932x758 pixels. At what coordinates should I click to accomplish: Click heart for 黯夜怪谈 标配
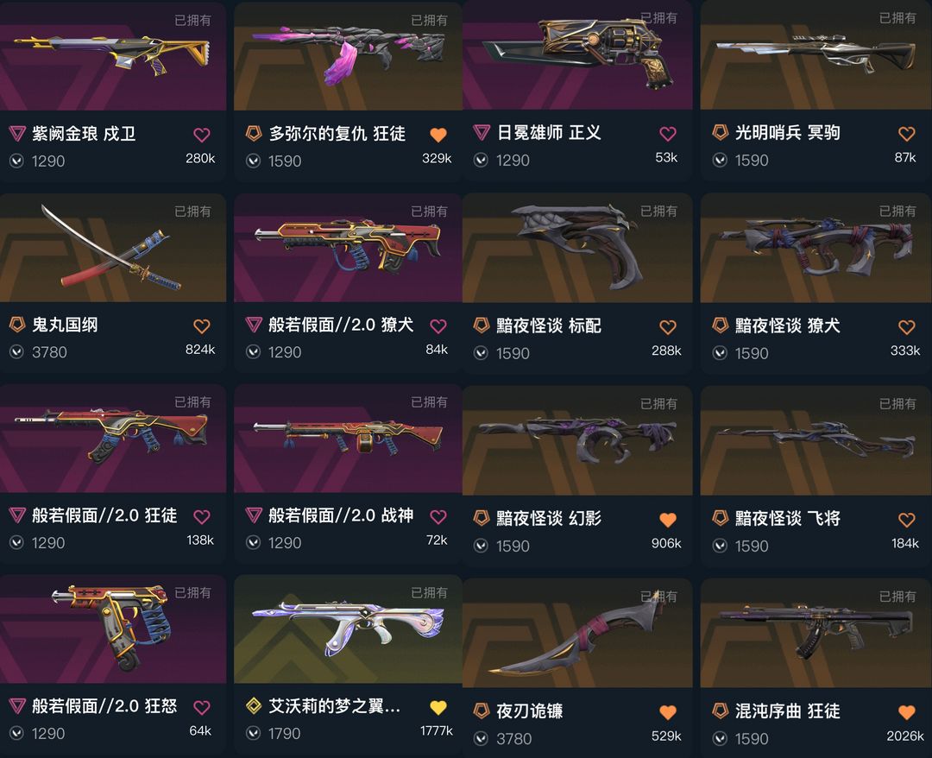(x=667, y=327)
